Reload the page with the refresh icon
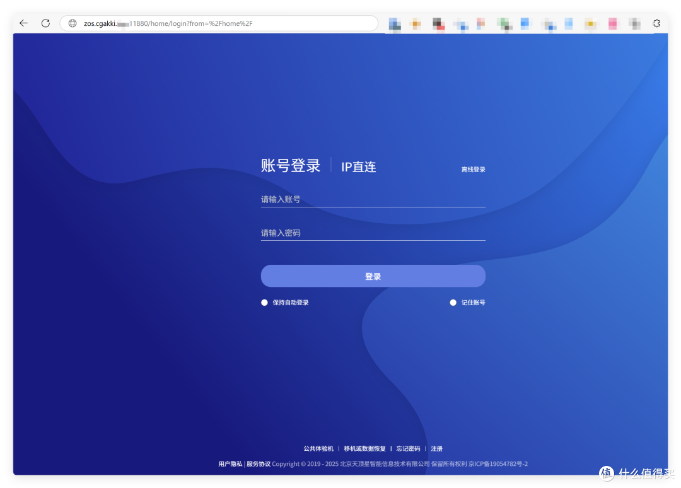681x488 pixels. [45, 23]
